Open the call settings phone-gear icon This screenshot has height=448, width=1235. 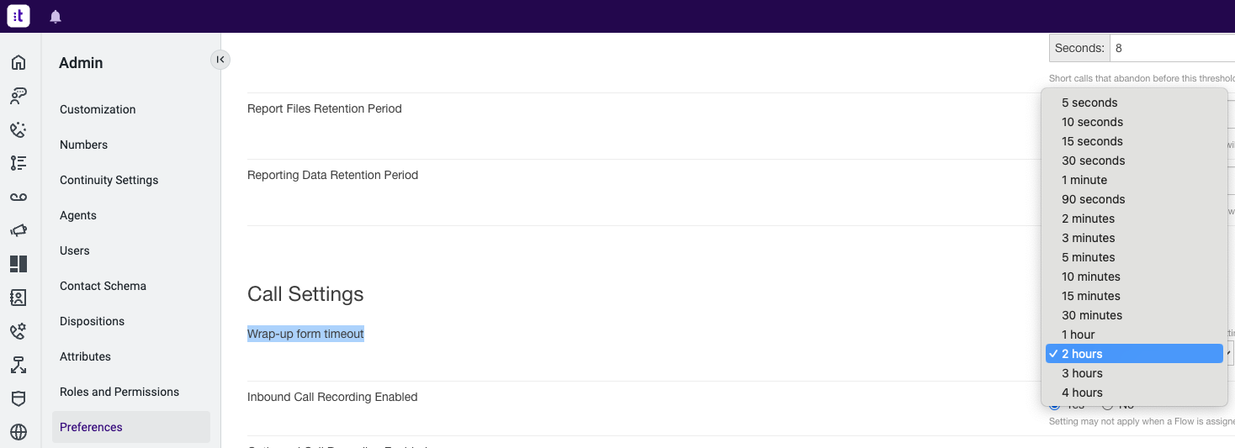pyautogui.click(x=19, y=331)
